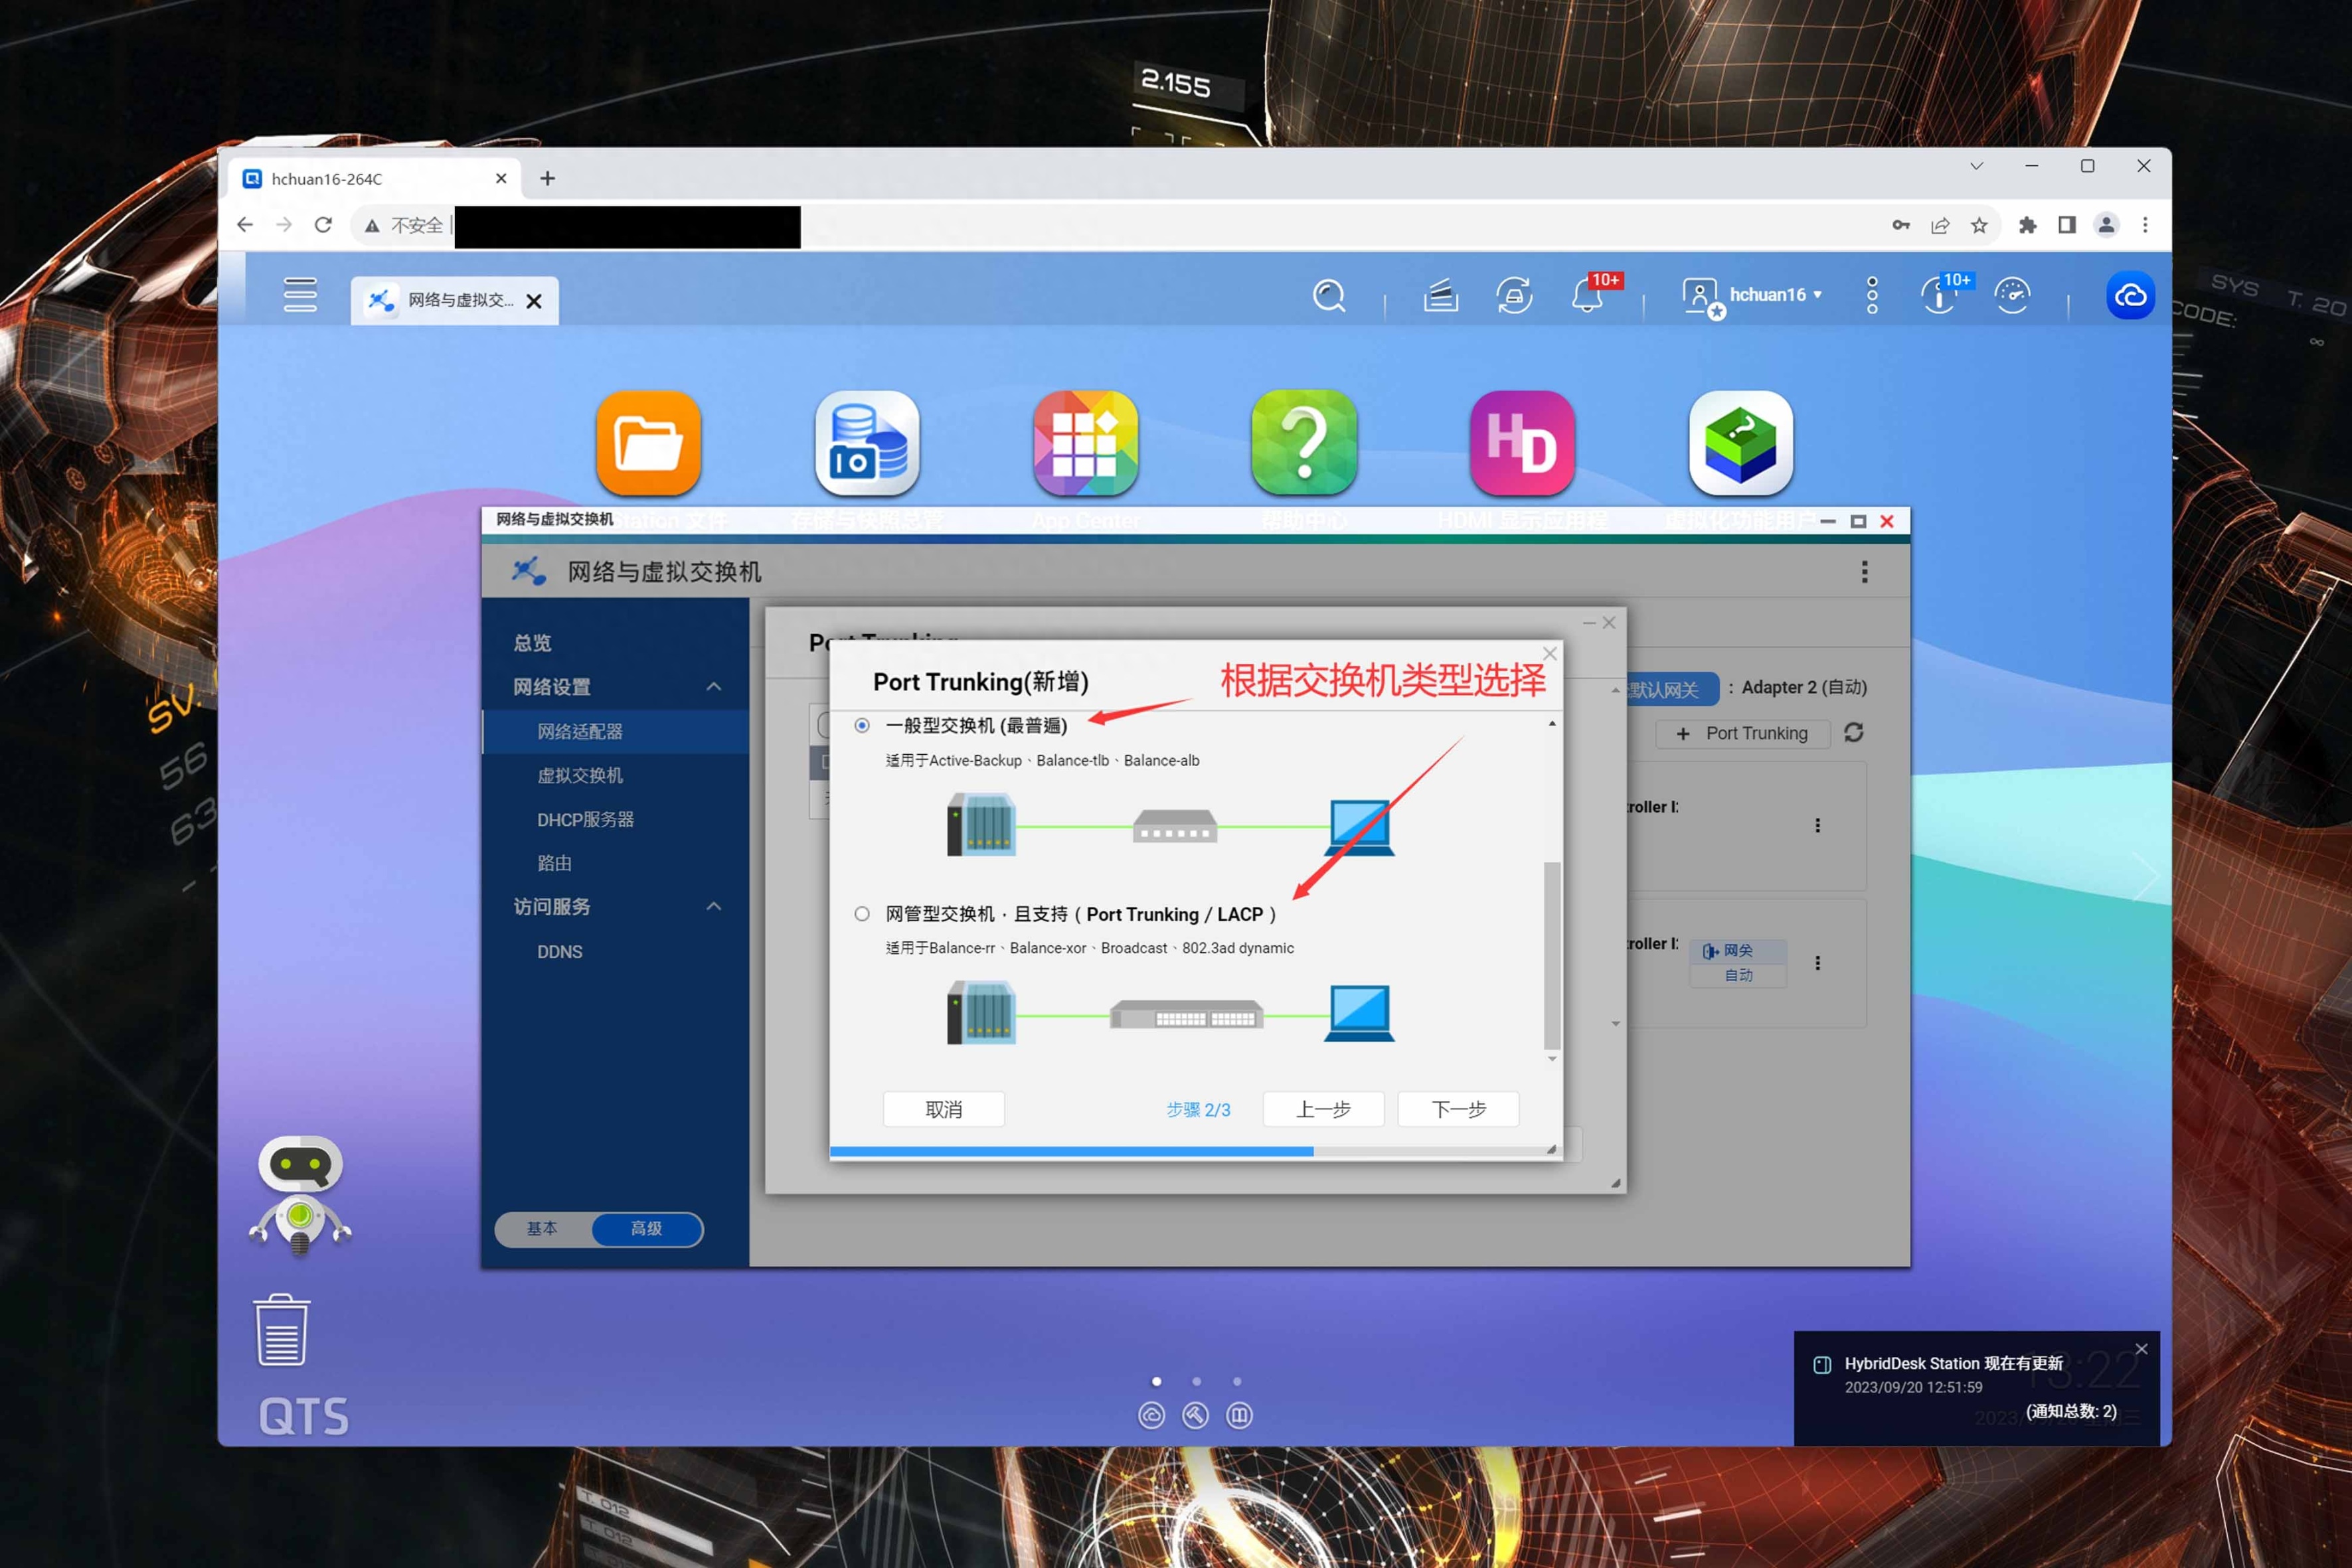Click the 取消 cancel button

tap(943, 1109)
